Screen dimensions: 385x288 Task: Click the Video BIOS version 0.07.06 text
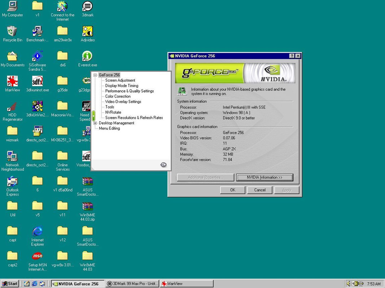click(229, 138)
